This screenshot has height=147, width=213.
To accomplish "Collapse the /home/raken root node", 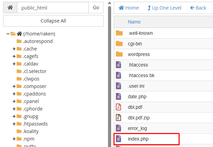I will [8, 34].
